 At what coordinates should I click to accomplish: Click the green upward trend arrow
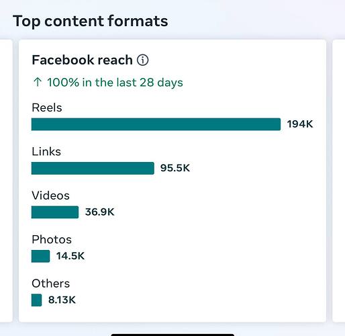38,82
